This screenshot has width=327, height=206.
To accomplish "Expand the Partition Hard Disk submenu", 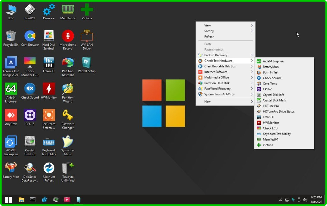I will coord(225,83).
